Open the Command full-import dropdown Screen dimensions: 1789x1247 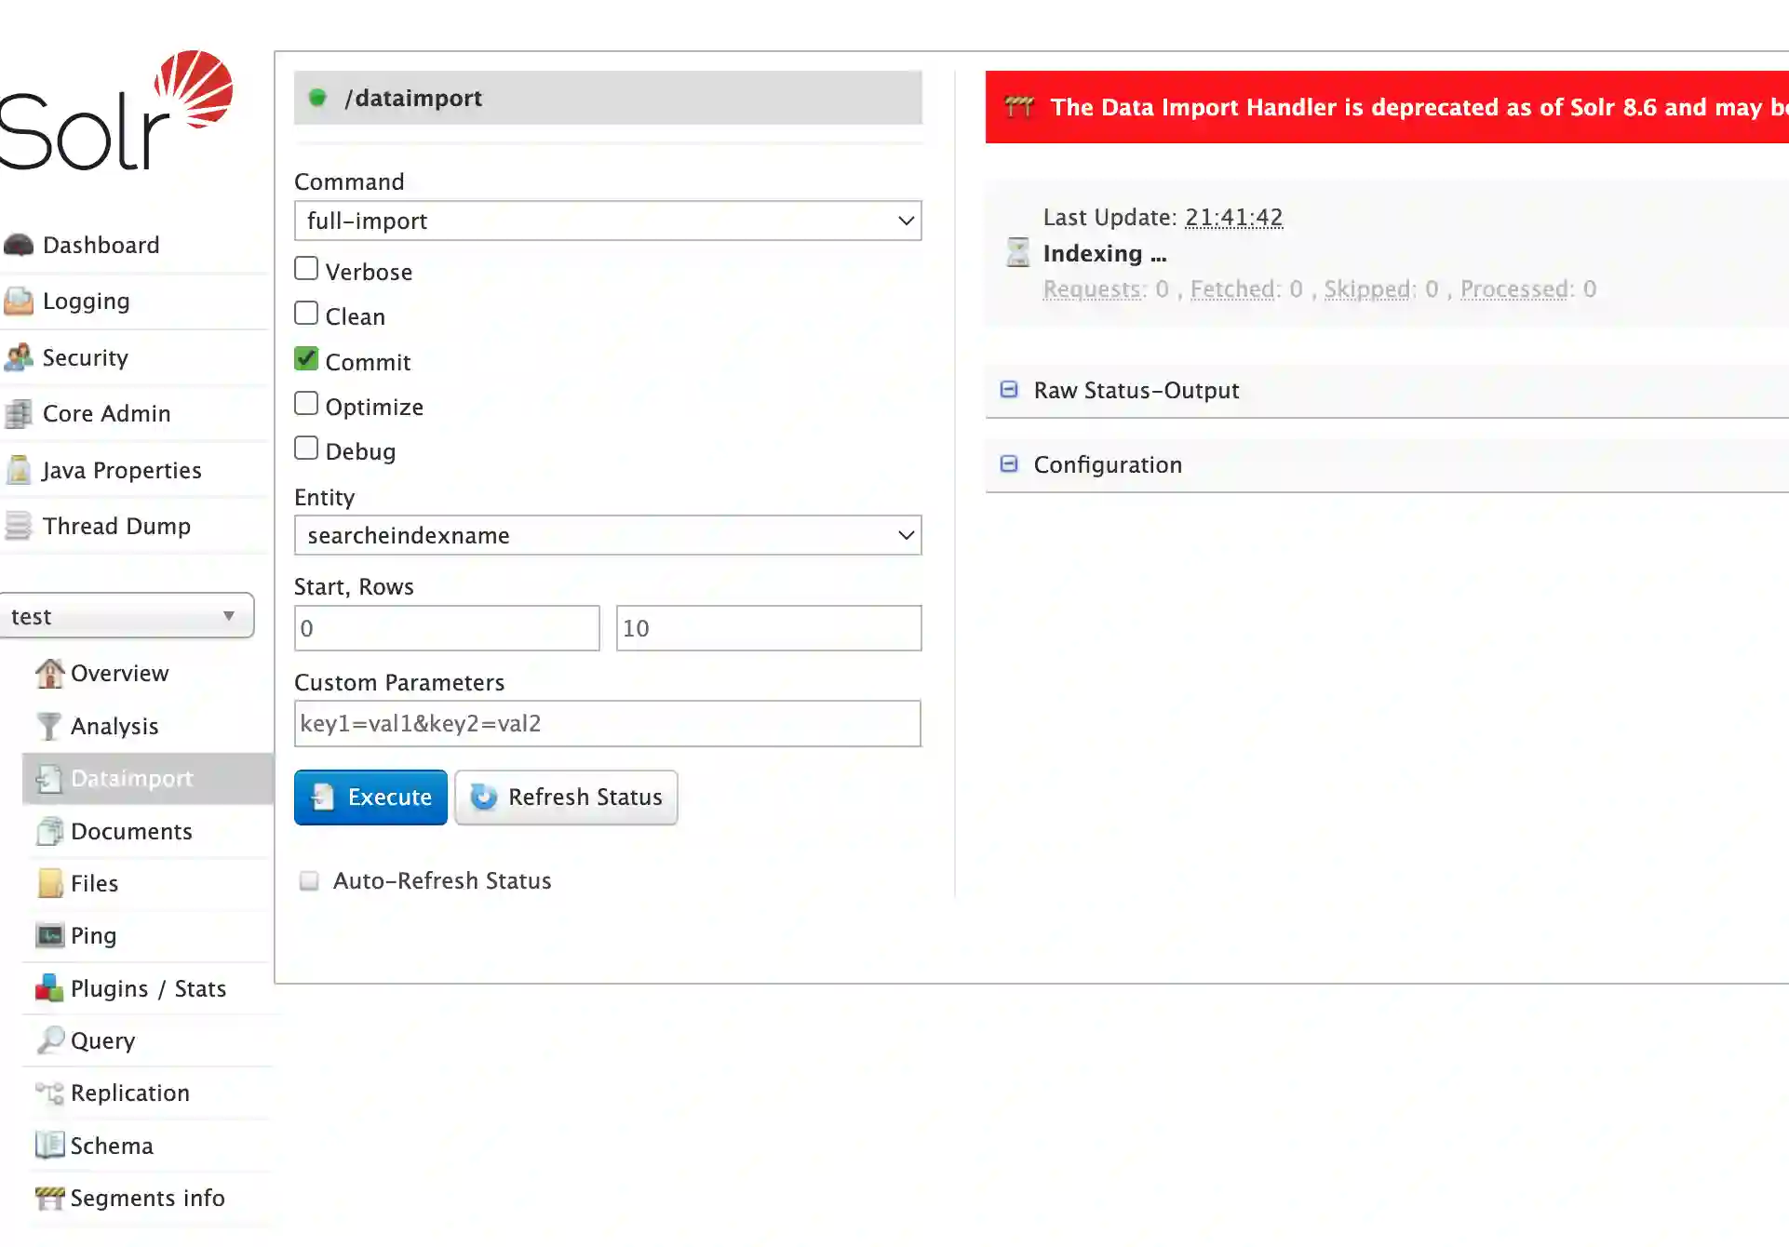[608, 221]
